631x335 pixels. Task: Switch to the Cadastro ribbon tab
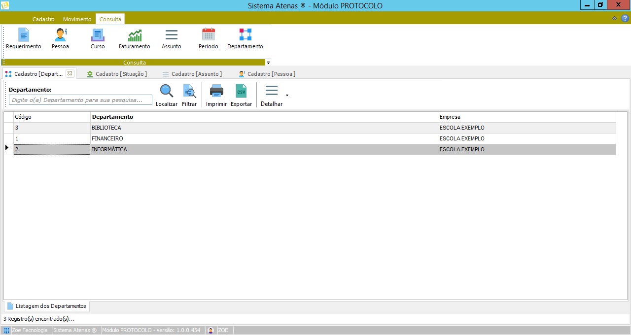pyautogui.click(x=43, y=19)
